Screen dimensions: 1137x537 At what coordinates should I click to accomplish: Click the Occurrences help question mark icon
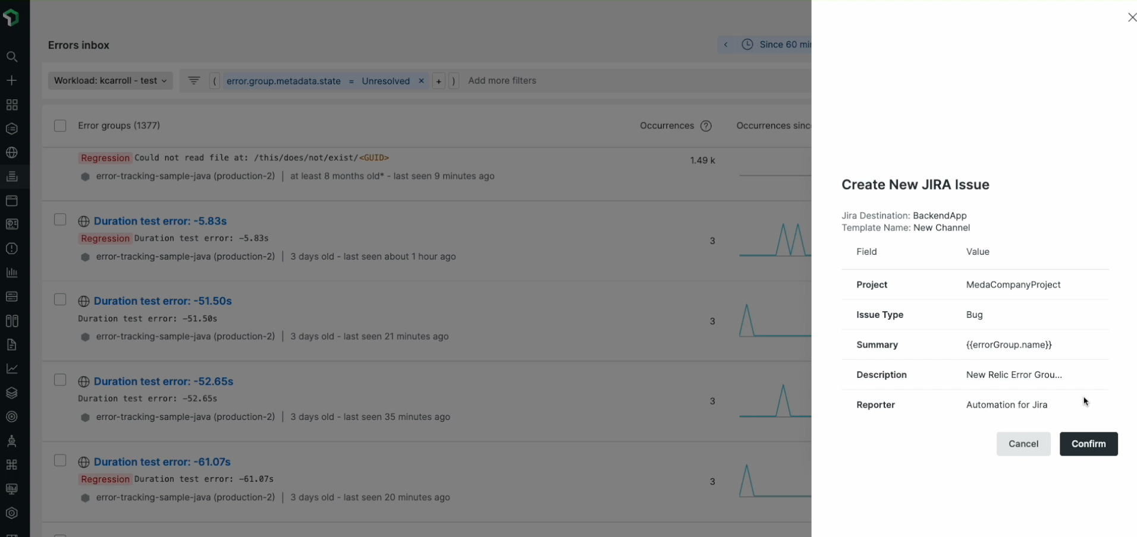[x=706, y=126]
